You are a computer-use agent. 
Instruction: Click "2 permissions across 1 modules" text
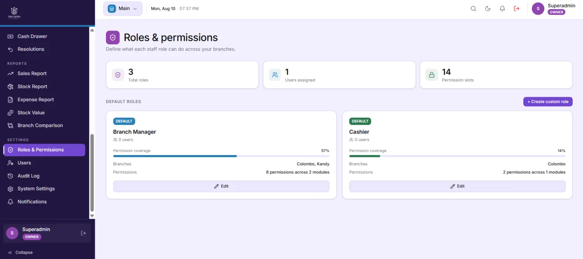(x=534, y=172)
